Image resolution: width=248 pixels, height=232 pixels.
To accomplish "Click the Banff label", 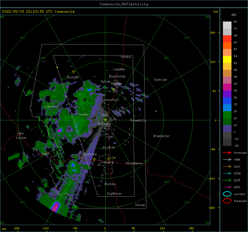I will (x=45, y=154).
